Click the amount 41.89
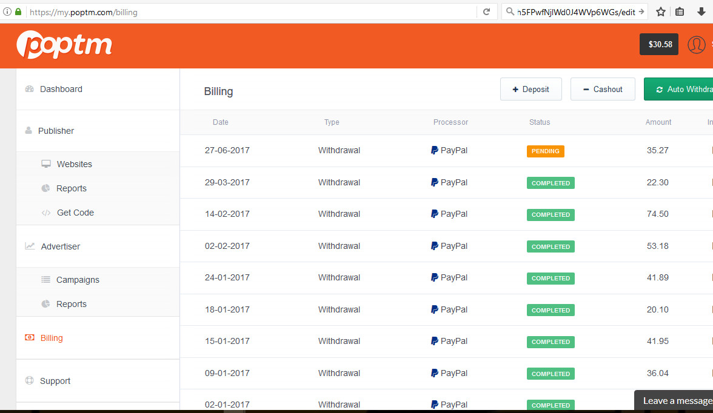 pos(657,277)
